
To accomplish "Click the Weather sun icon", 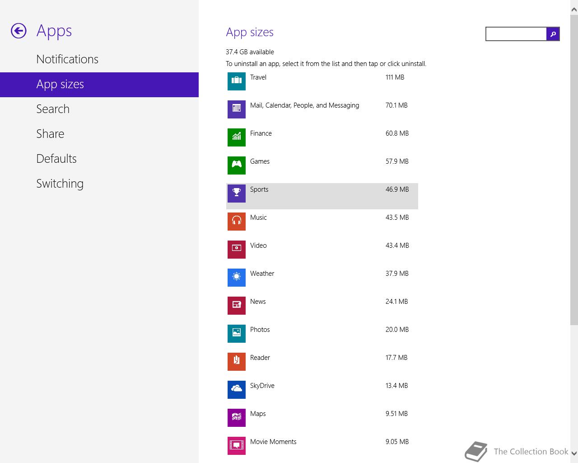I will coord(237,278).
